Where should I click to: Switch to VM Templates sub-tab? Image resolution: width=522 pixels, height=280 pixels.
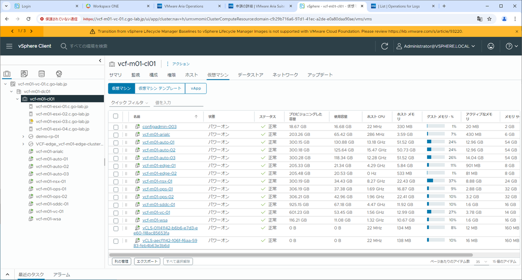[x=160, y=88]
